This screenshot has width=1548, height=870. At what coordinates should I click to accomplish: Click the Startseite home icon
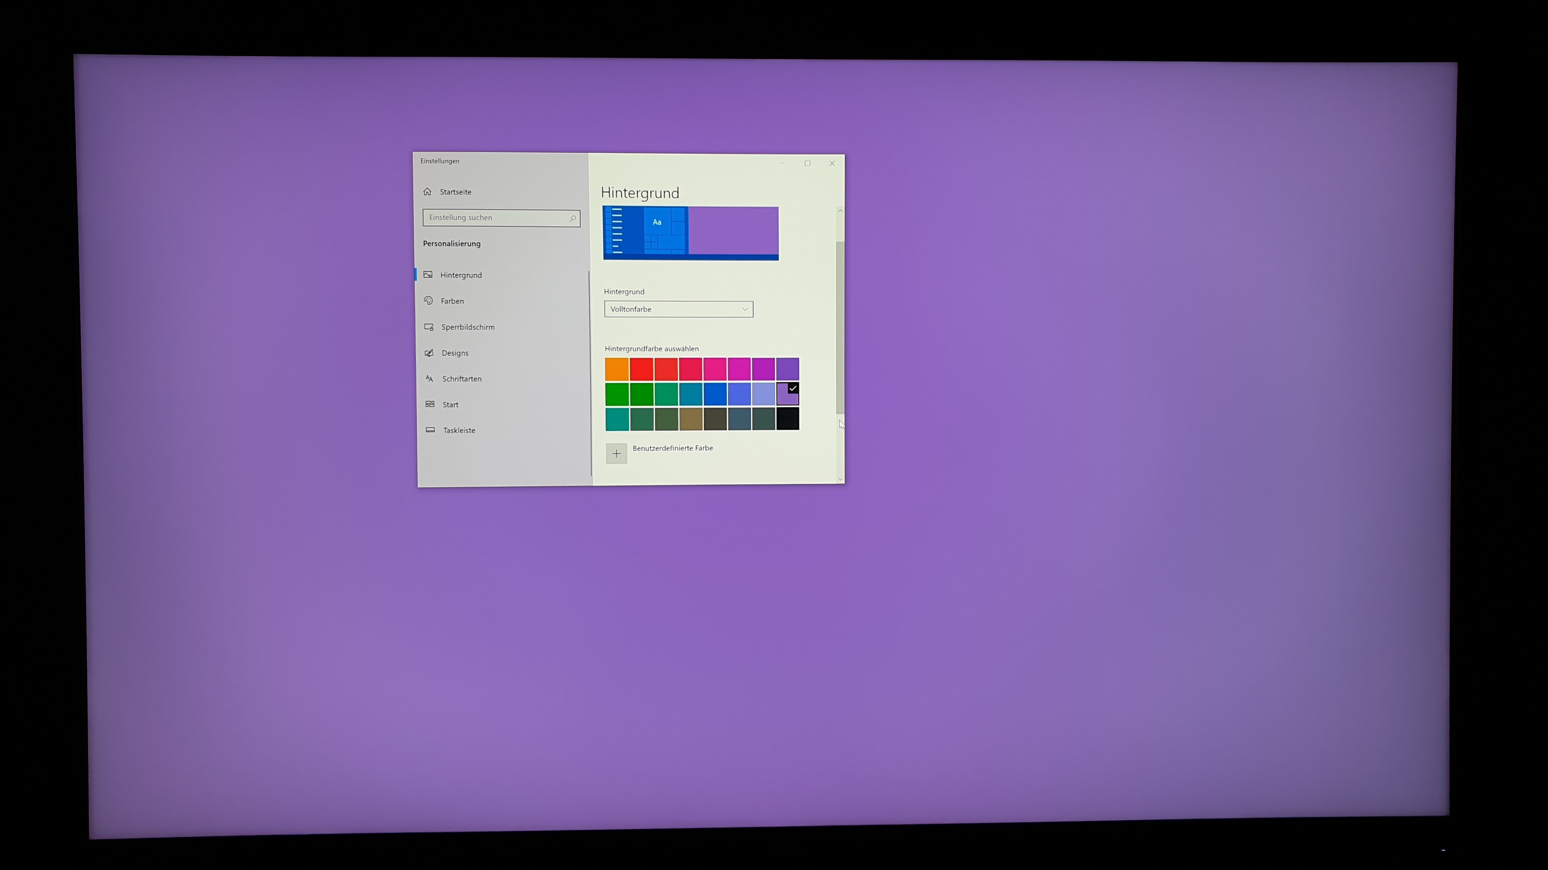427,192
